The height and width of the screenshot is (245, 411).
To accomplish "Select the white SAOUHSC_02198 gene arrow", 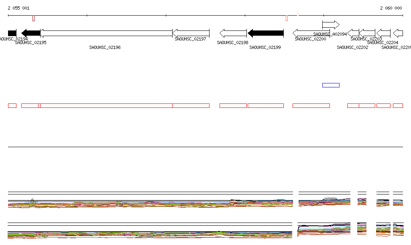I will click(233, 33).
